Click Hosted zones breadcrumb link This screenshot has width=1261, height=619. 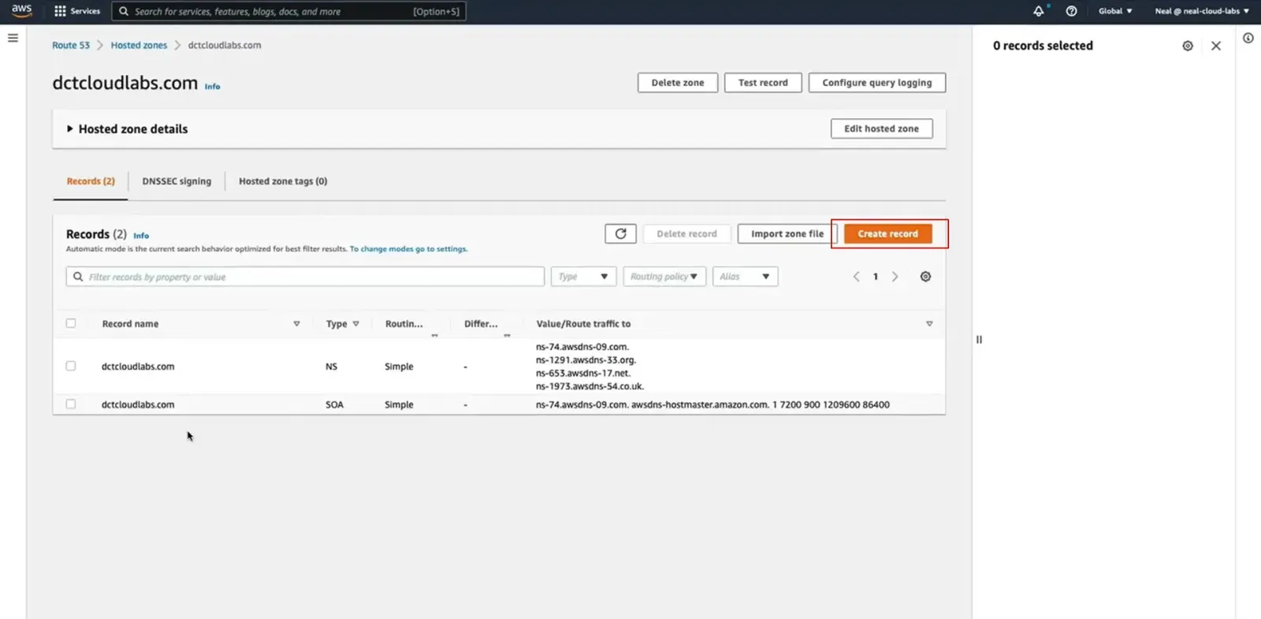[139, 45]
